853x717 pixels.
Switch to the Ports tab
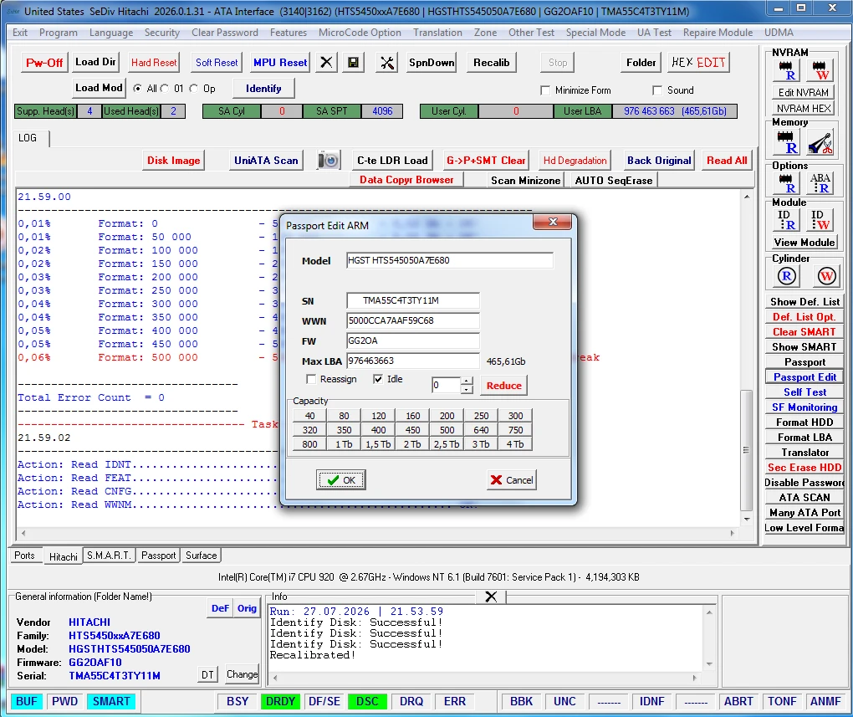click(x=24, y=556)
